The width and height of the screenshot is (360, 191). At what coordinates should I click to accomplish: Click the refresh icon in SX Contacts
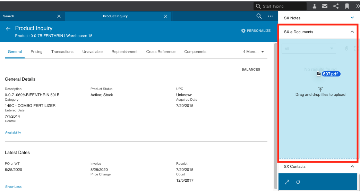[298, 182]
